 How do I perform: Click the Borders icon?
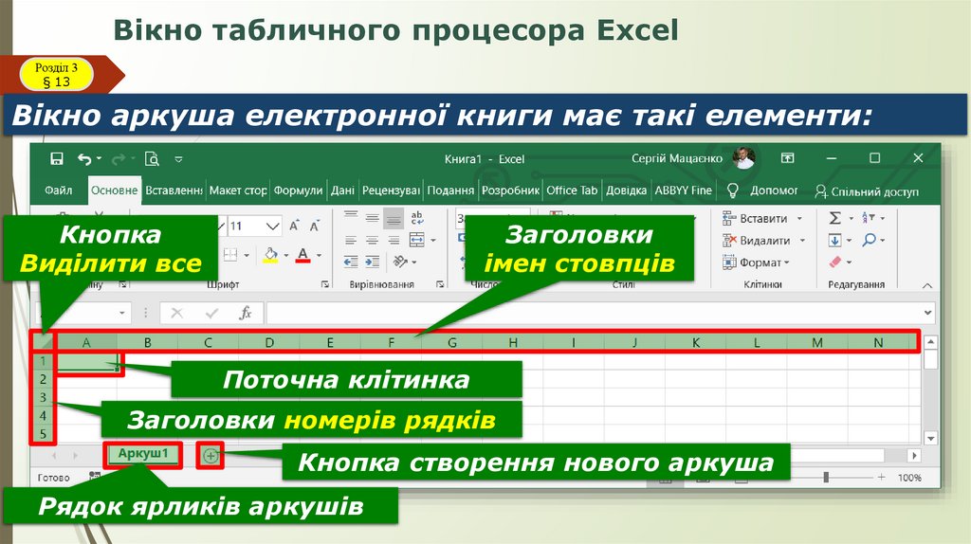[x=230, y=254]
